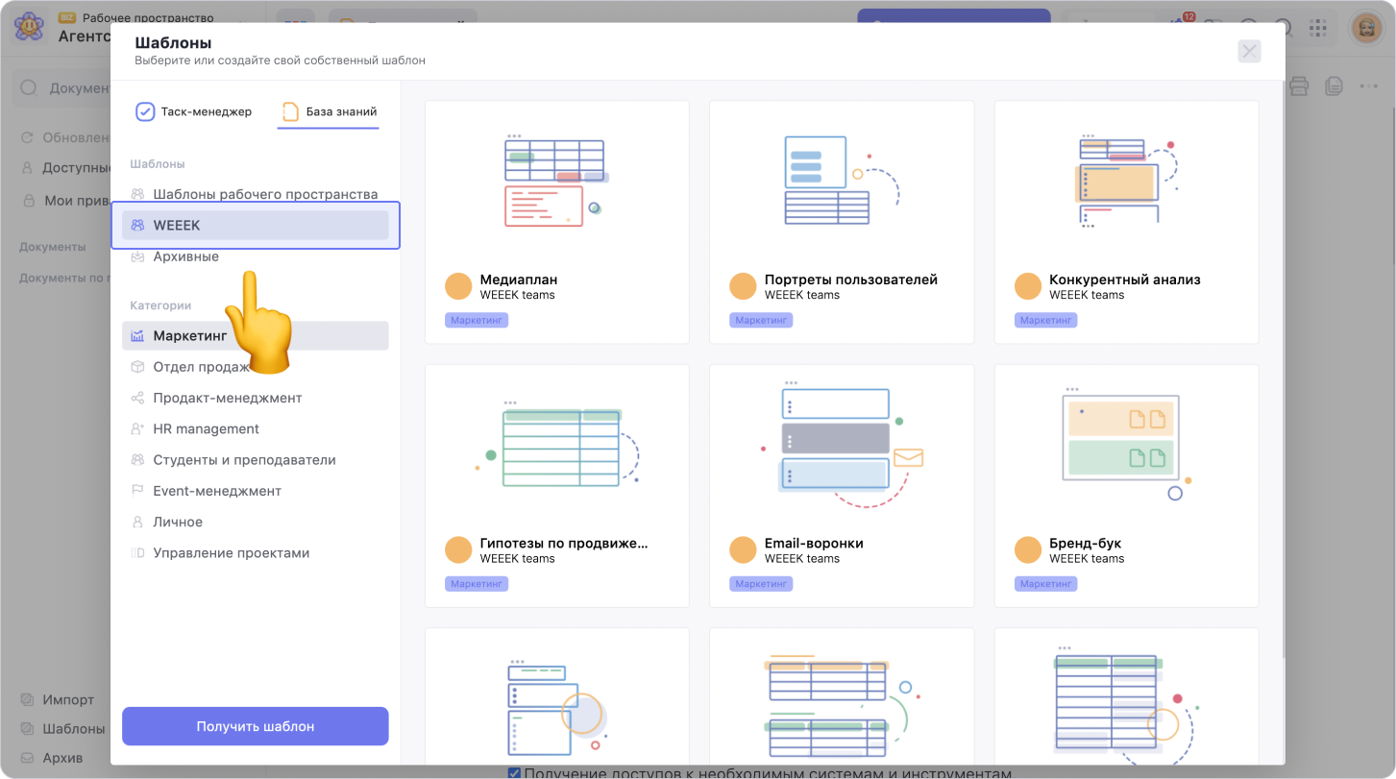This screenshot has height=779, width=1396.
Task: Click the Управление проектами icon
Action: [x=137, y=552]
